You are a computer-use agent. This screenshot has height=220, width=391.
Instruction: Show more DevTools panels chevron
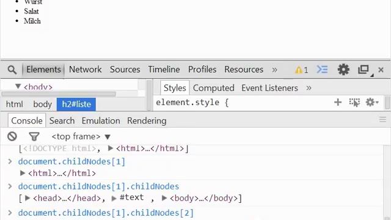click(274, 70)
